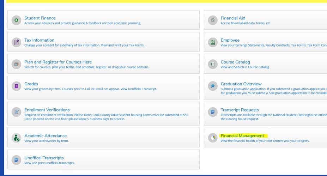
Task: Click the Financial Aid icon
Action: click(213, 20)
